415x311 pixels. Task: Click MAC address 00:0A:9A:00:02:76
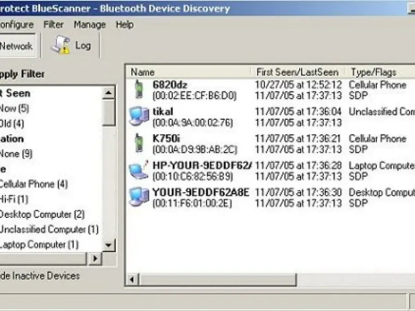(192, 123)
